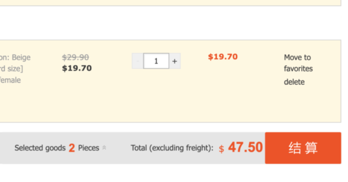The width and height of the screenshot is (348, 182).
Task: Move the item to favorites
Action: [x=298, y=63]
